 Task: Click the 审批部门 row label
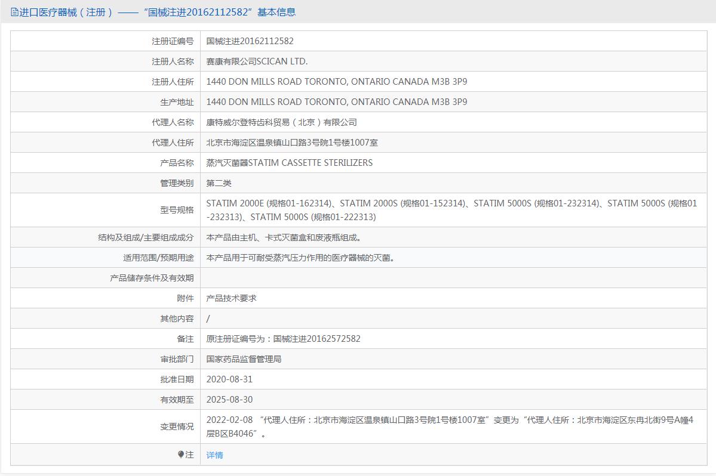pos(177,359)
